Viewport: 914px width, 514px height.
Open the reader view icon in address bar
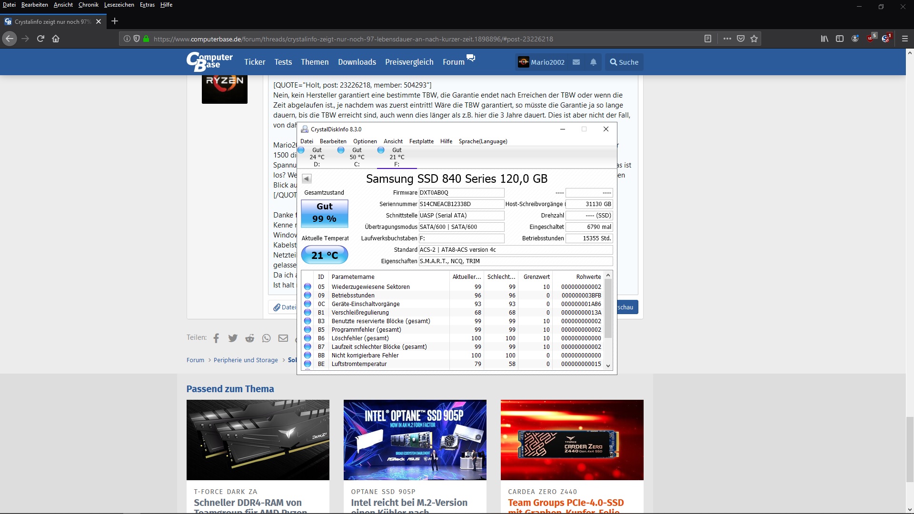(708, 39)
